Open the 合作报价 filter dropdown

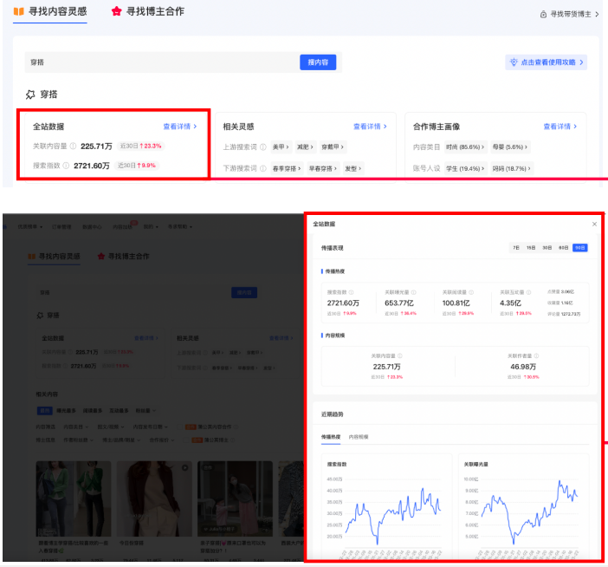coord(162,440)
